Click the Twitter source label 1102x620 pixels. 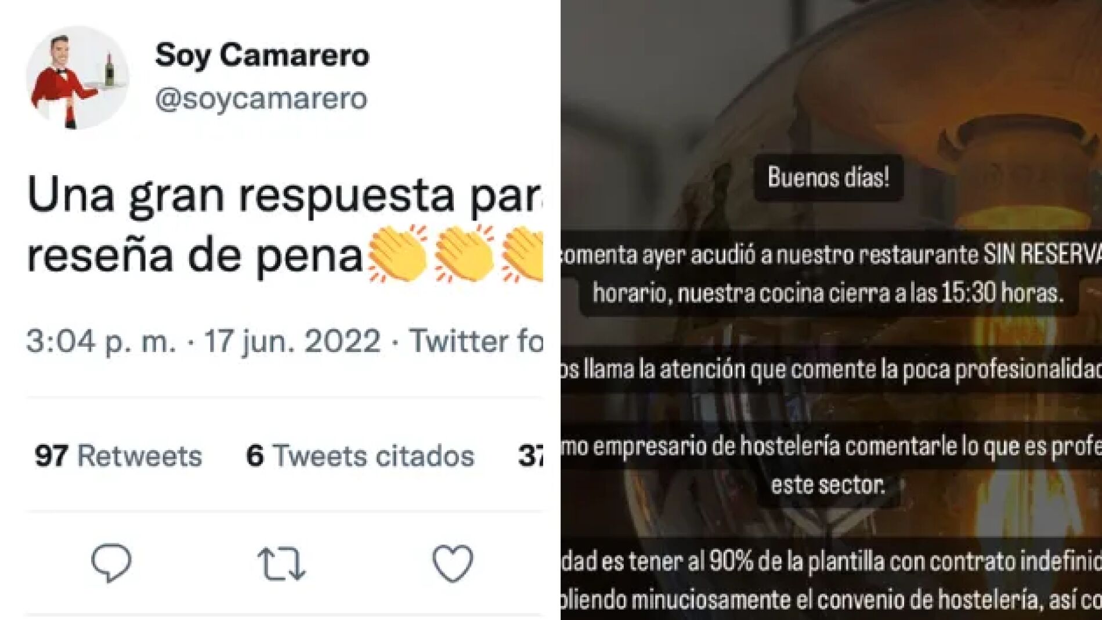click(476, 341)
